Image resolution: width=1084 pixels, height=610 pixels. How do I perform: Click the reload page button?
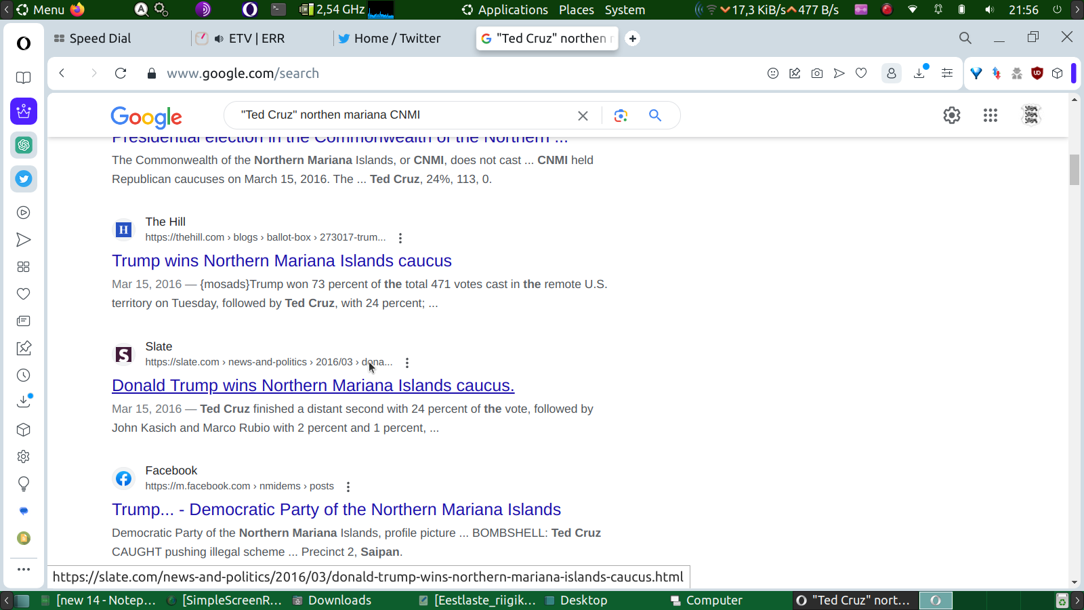pos(121,73)
